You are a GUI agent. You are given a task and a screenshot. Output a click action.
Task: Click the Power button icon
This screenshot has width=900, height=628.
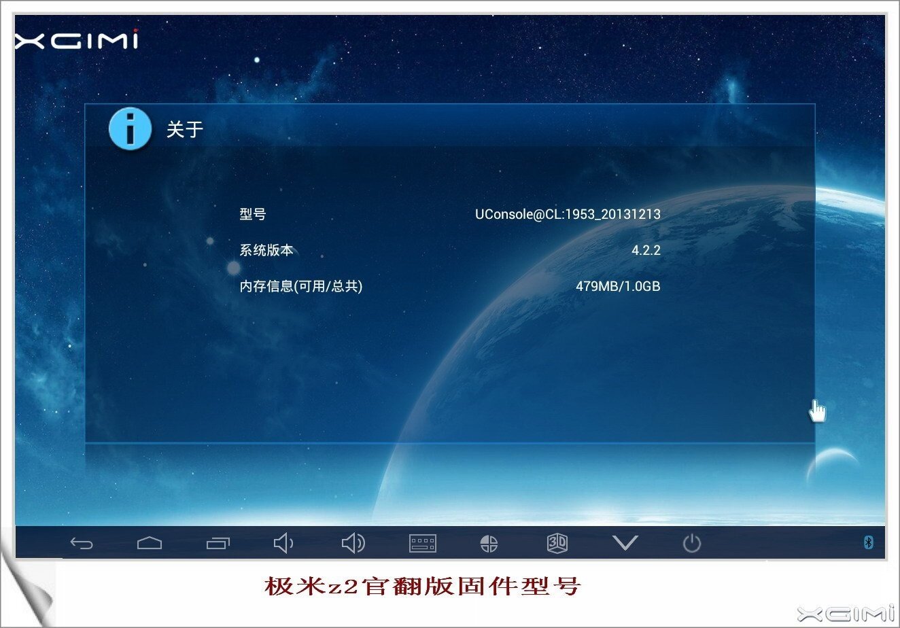point(691,543)
